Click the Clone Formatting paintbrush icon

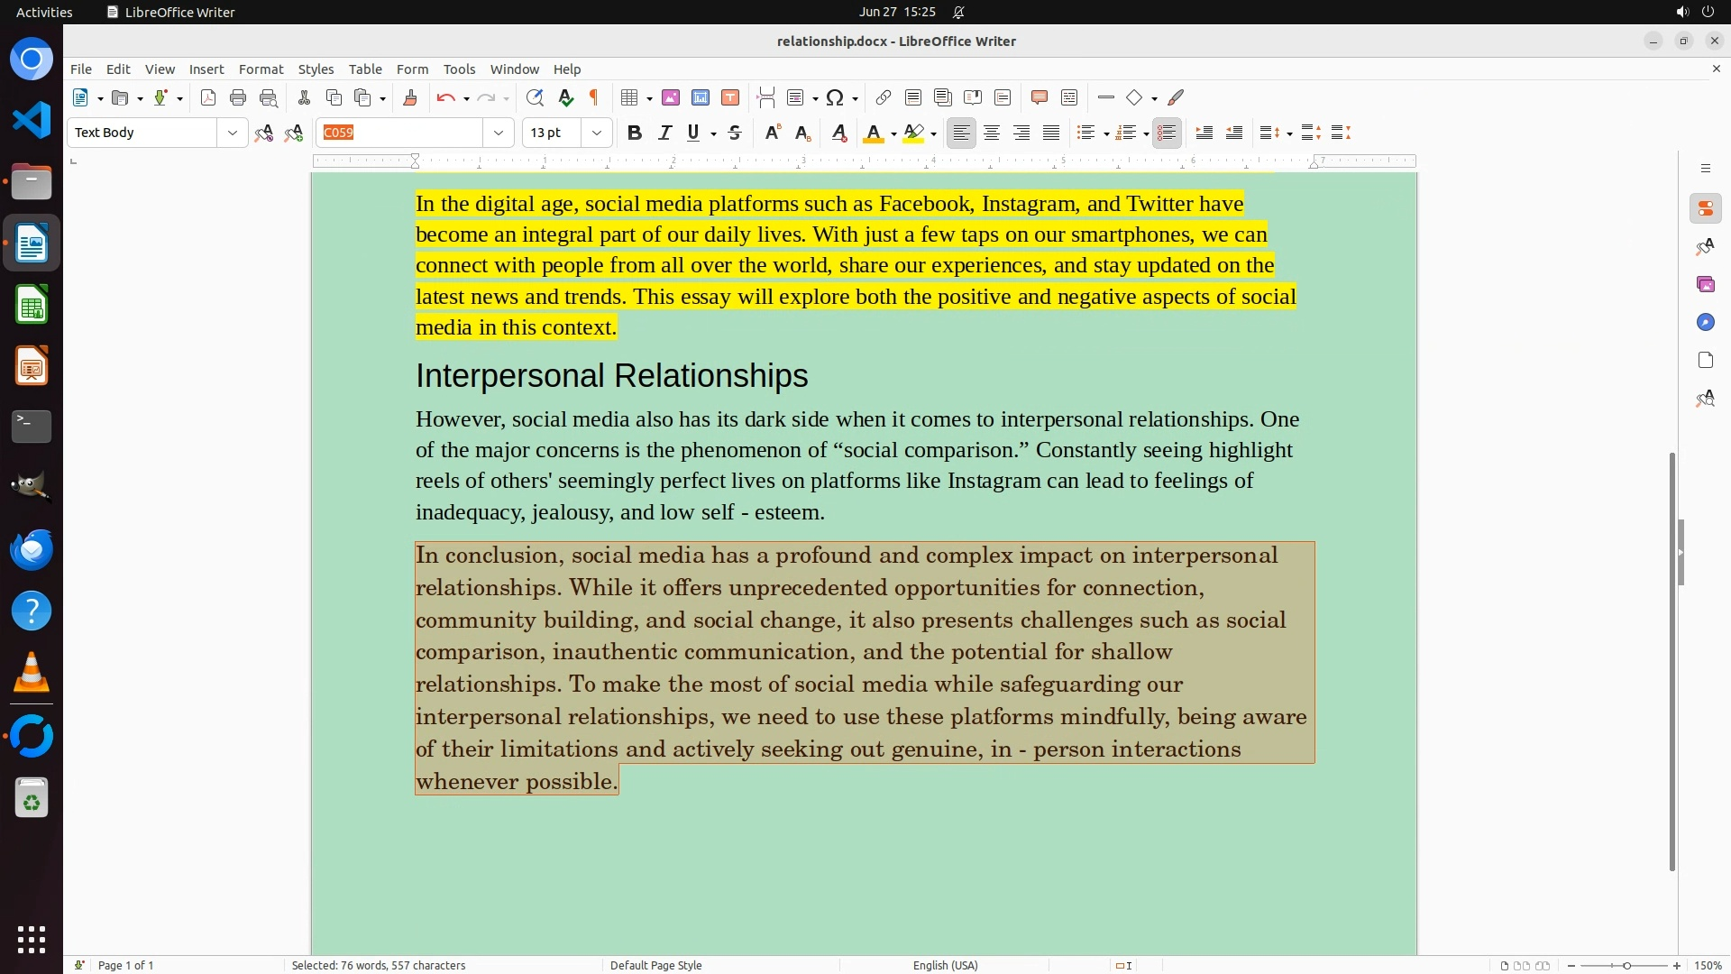pyautogui.click(x=410, y=97)
